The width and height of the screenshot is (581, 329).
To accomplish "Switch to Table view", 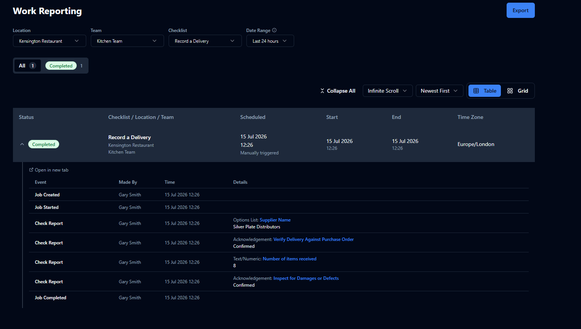I will (484, 91).
